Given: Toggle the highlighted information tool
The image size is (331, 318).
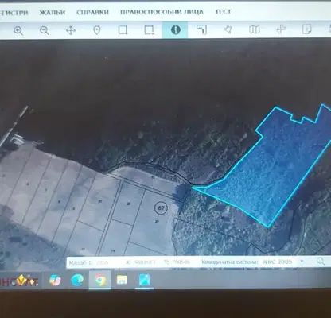Looking at the screenshot, I should pyautogui.click(x=175, y=30).
